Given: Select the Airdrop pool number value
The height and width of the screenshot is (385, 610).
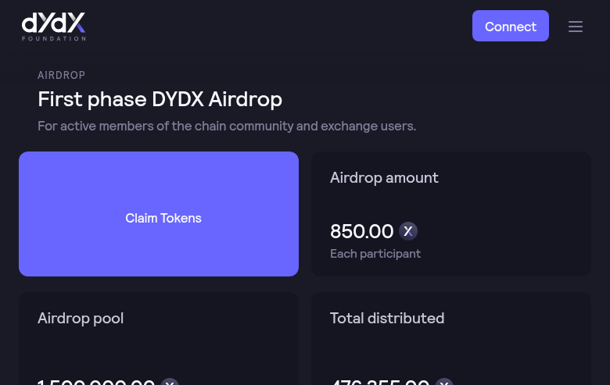Looking at the screenshot, I should tap(96, 381).
